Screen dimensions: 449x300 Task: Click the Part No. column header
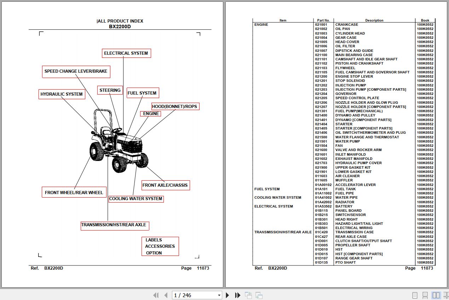(323, 20)
